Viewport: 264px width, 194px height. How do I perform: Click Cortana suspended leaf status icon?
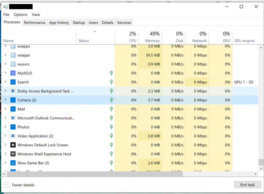111,100
